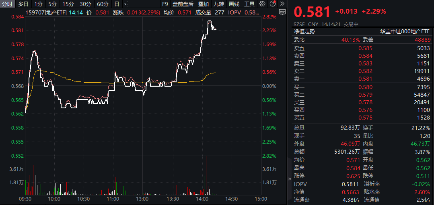
Task: Click the +2.29% change percentage in header
Action: click(374, 11)
